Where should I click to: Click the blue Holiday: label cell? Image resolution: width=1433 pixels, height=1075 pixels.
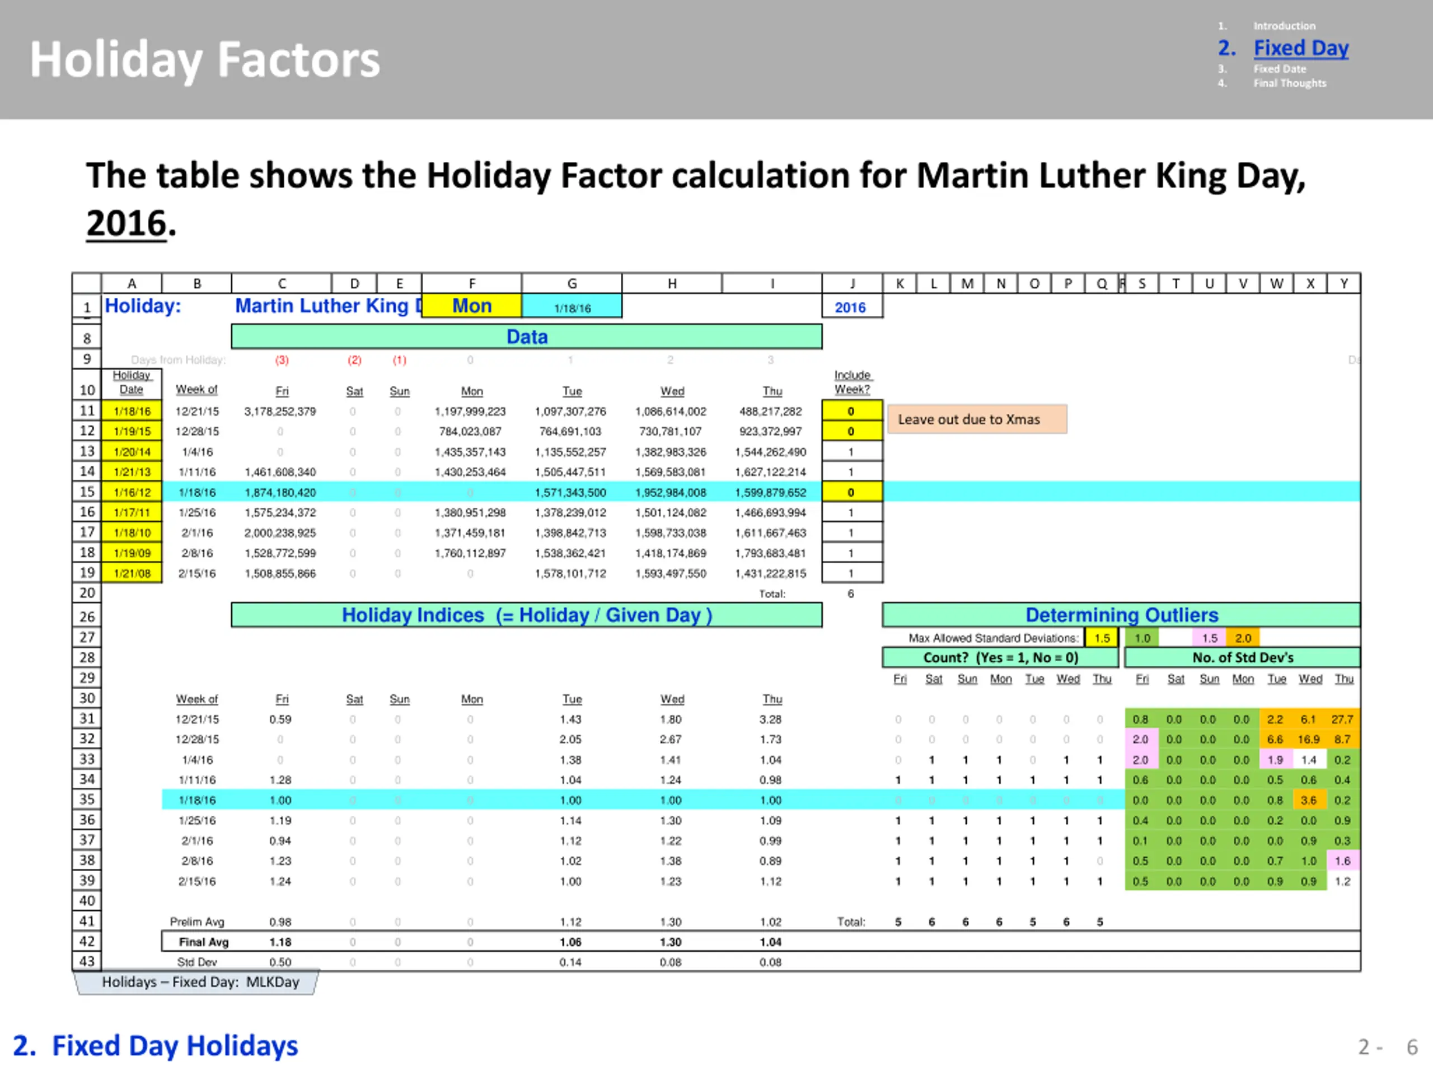143,306
